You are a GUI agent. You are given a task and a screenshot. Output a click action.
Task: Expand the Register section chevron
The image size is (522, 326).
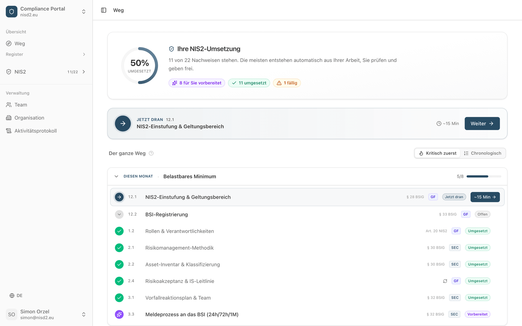click(84, 54)
